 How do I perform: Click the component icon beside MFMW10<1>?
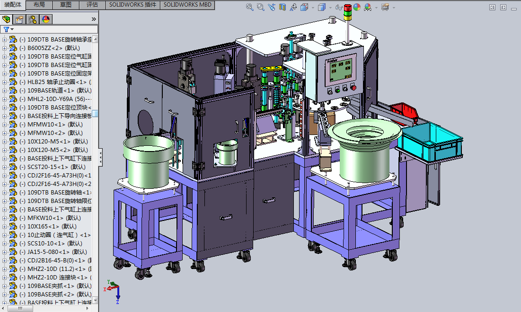tap(13, 124)
